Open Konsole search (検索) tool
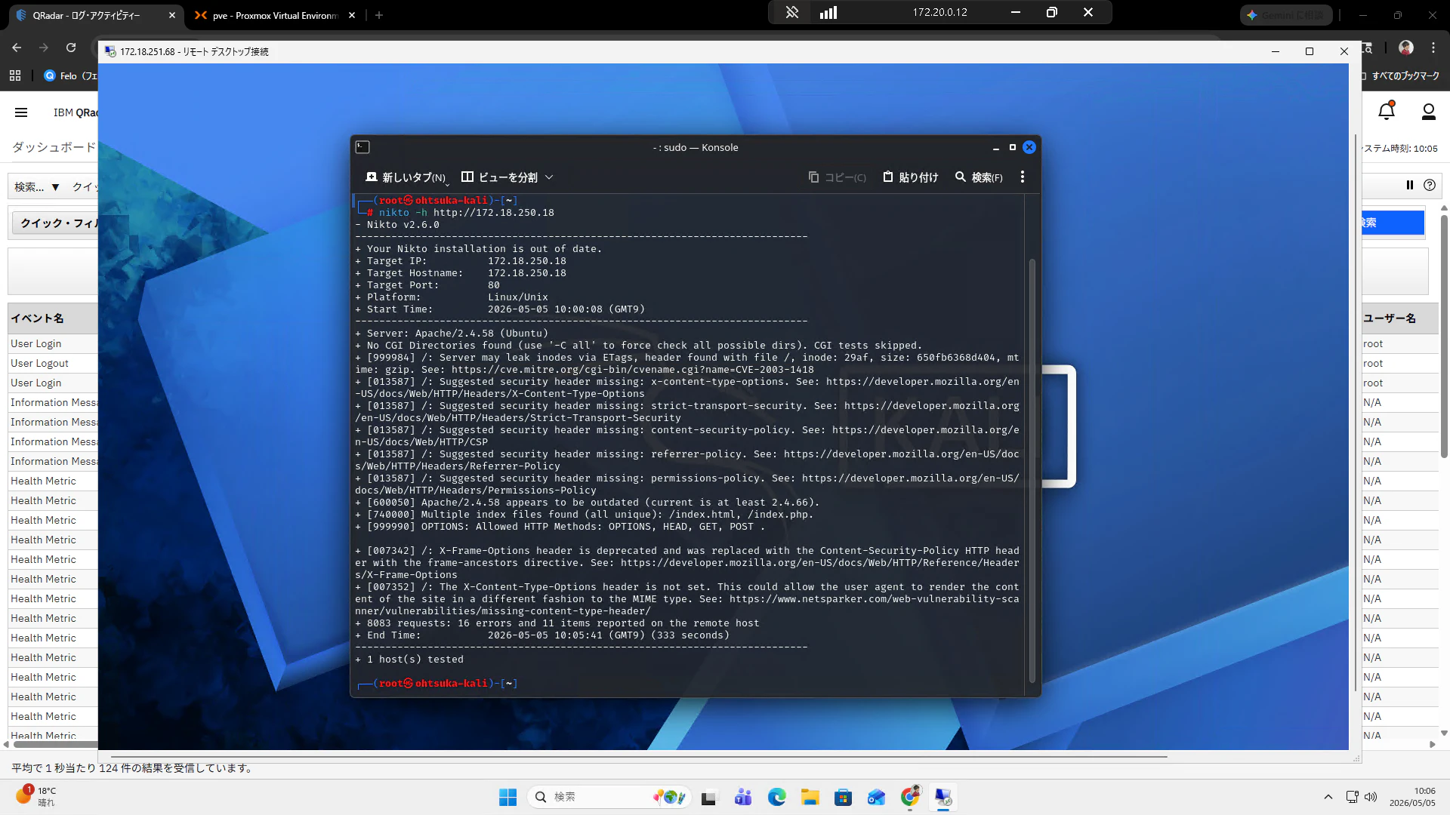The height and width of the screenshot is (815, 1450). click(x=979, y=177)
